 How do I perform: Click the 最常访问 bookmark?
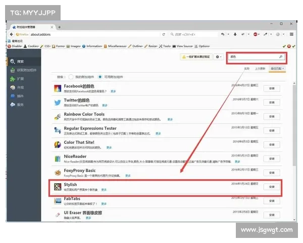coord(16,41)
